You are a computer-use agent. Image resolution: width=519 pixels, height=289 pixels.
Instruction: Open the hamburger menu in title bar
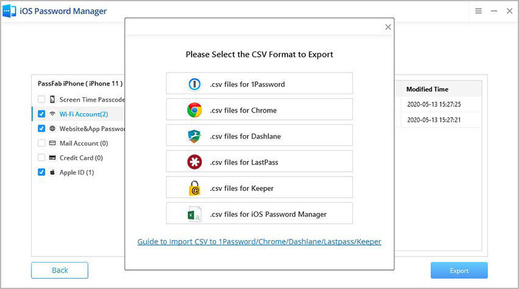pyautogui.click(x=479, y=11)
